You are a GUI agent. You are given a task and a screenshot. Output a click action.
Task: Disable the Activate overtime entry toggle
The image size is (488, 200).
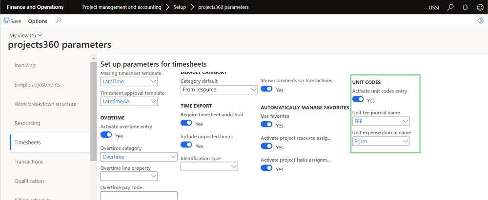click(x=106, y=135)
